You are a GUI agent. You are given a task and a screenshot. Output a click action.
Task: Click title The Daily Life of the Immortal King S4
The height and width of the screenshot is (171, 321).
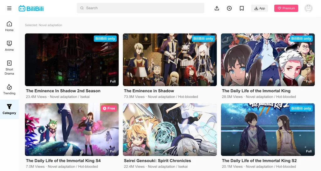pyautogui.click(x=63, y=161)
